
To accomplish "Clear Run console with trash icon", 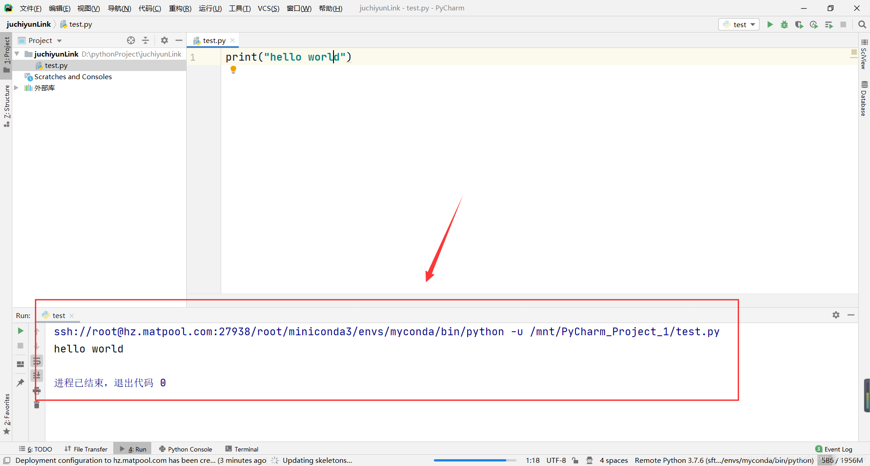I will tap(37, 405).
